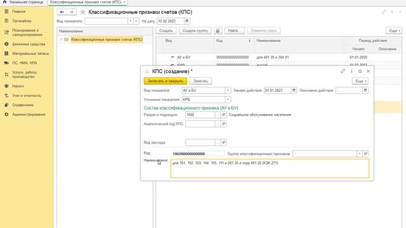This screenshot has width=406, height=228.
Task: Open the Органайзер section
Action: [x=22, y=21]
